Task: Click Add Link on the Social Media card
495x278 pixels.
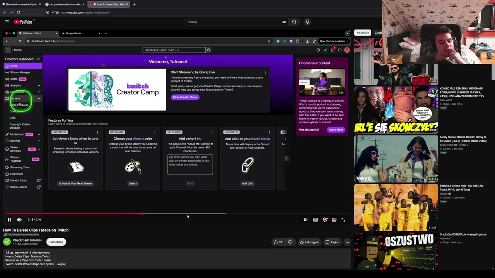Action: [247, 183]
